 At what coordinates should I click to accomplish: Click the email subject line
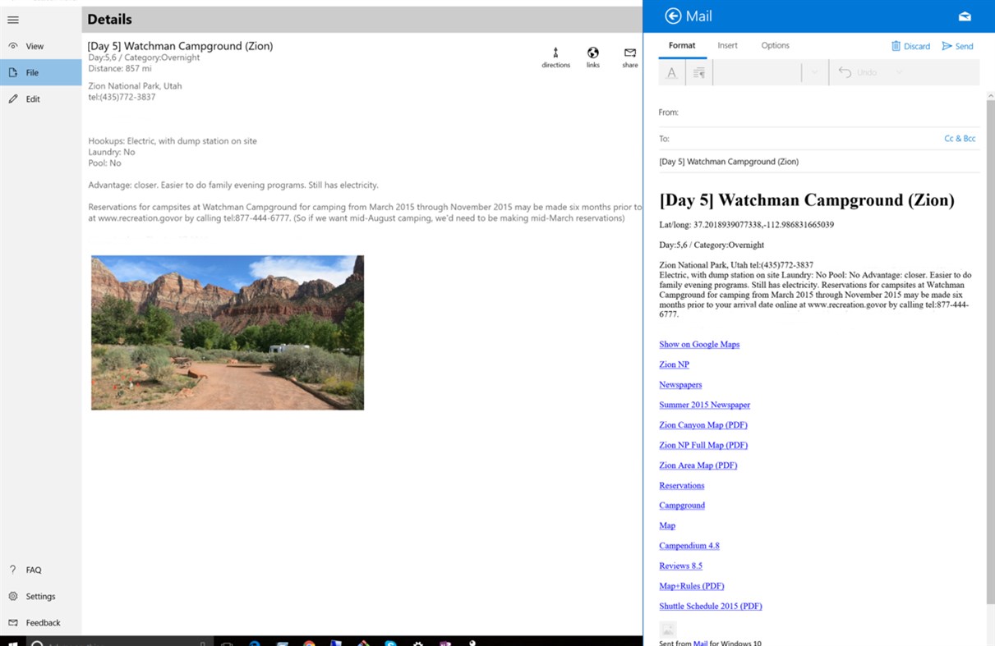[819, 162]
